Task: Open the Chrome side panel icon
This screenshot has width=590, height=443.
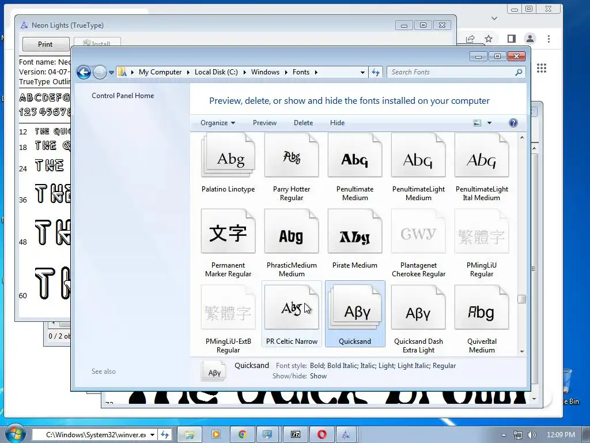Action: 512,39
